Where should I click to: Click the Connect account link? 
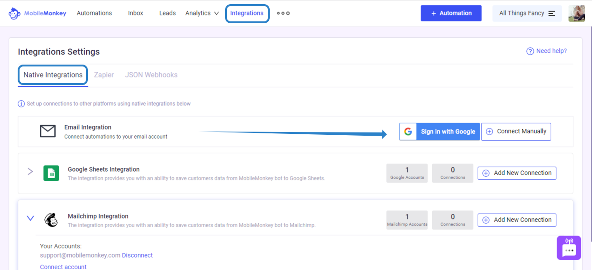63,267
